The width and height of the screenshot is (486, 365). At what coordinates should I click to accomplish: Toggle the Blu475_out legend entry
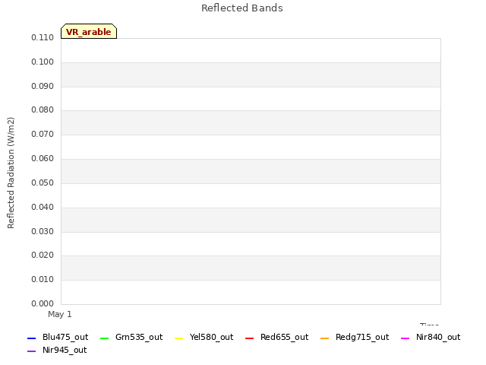click(58, 337)
